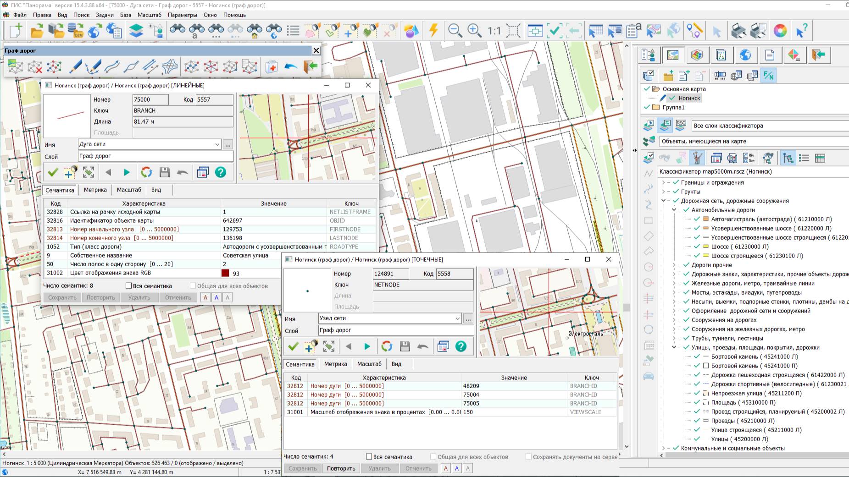Viewport: 849px width, 477px height.
Task: Expand the 'Границы и ограждения' tree node
Action: 663,182
